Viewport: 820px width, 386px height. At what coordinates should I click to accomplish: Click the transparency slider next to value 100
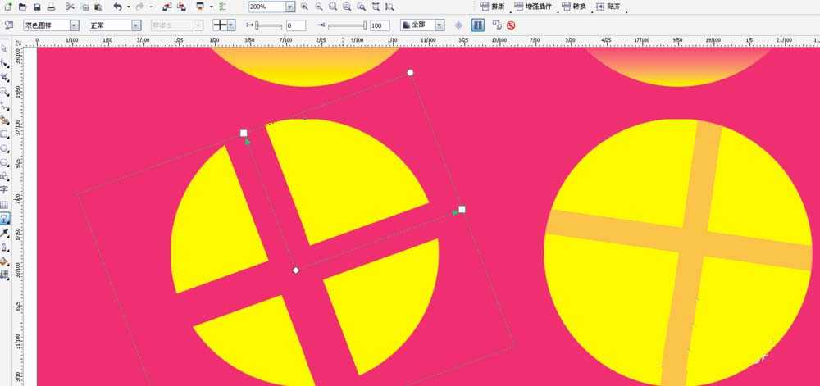pos(346,25)
